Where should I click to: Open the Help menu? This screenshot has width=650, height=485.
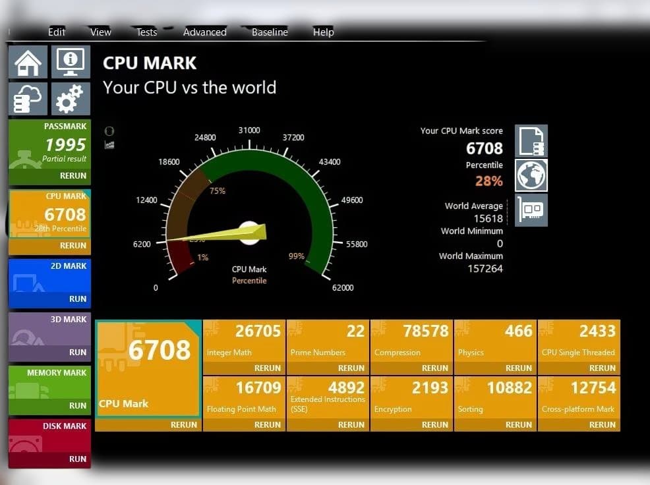tap(323, 32)
